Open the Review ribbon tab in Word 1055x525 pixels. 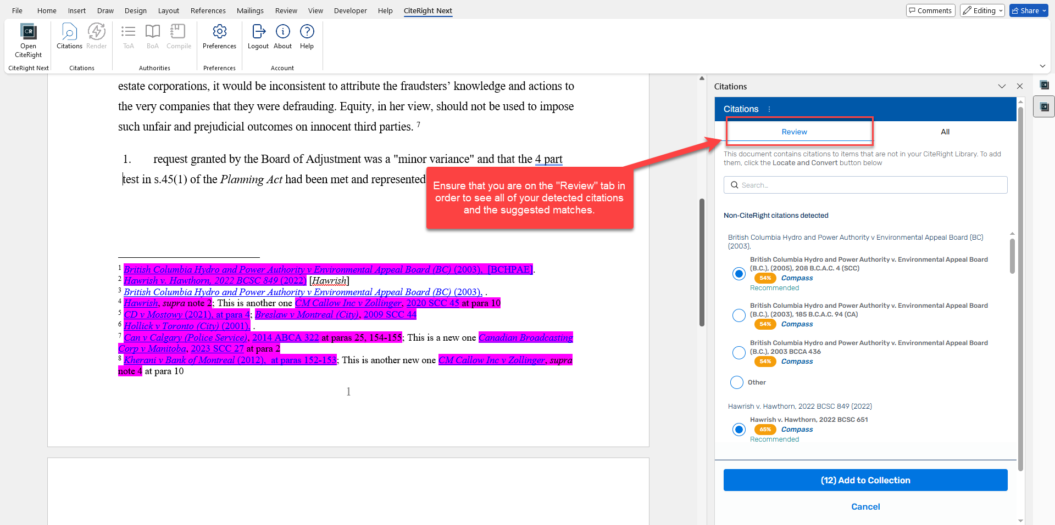[x=286, y=10]
